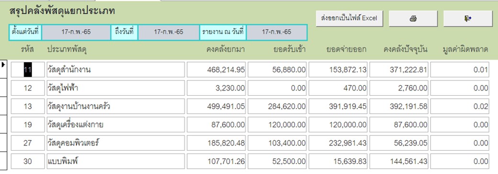
Task: Select the record selector for row 27
Action: click(x=3, y=143)
